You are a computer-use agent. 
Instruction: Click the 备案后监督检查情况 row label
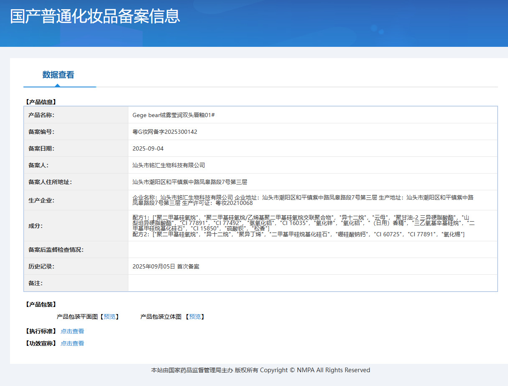56,250
